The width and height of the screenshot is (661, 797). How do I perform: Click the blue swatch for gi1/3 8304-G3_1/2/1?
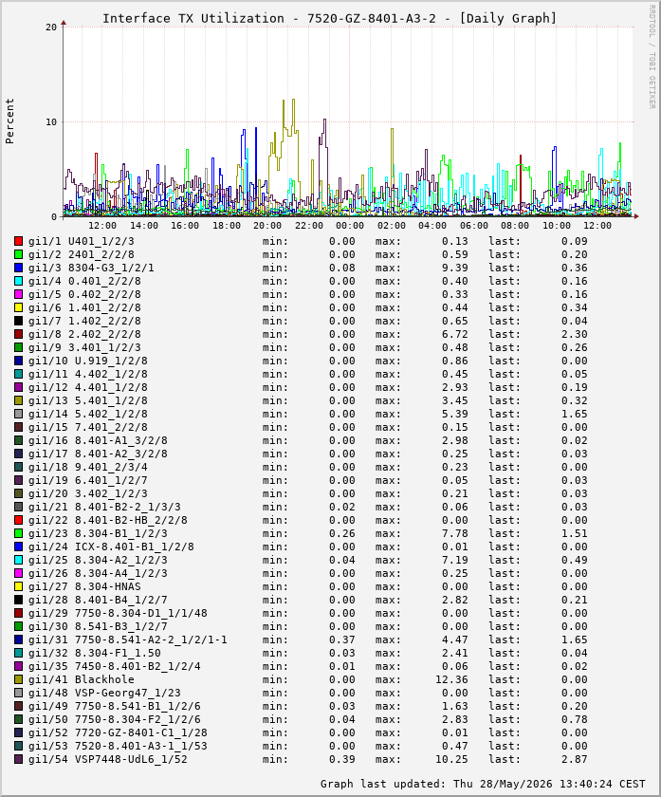tap(19, 268)
